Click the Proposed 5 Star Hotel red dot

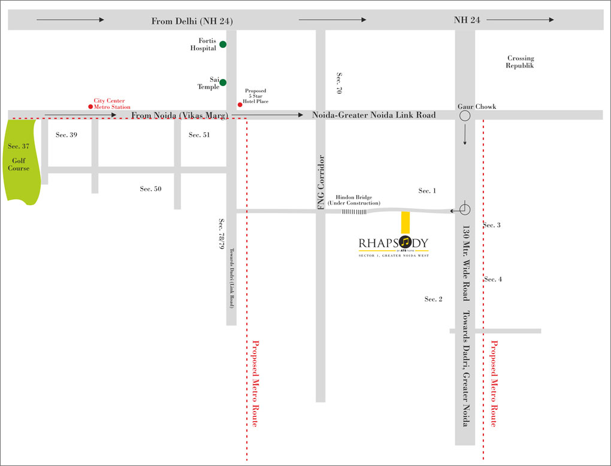coord(240,105)
